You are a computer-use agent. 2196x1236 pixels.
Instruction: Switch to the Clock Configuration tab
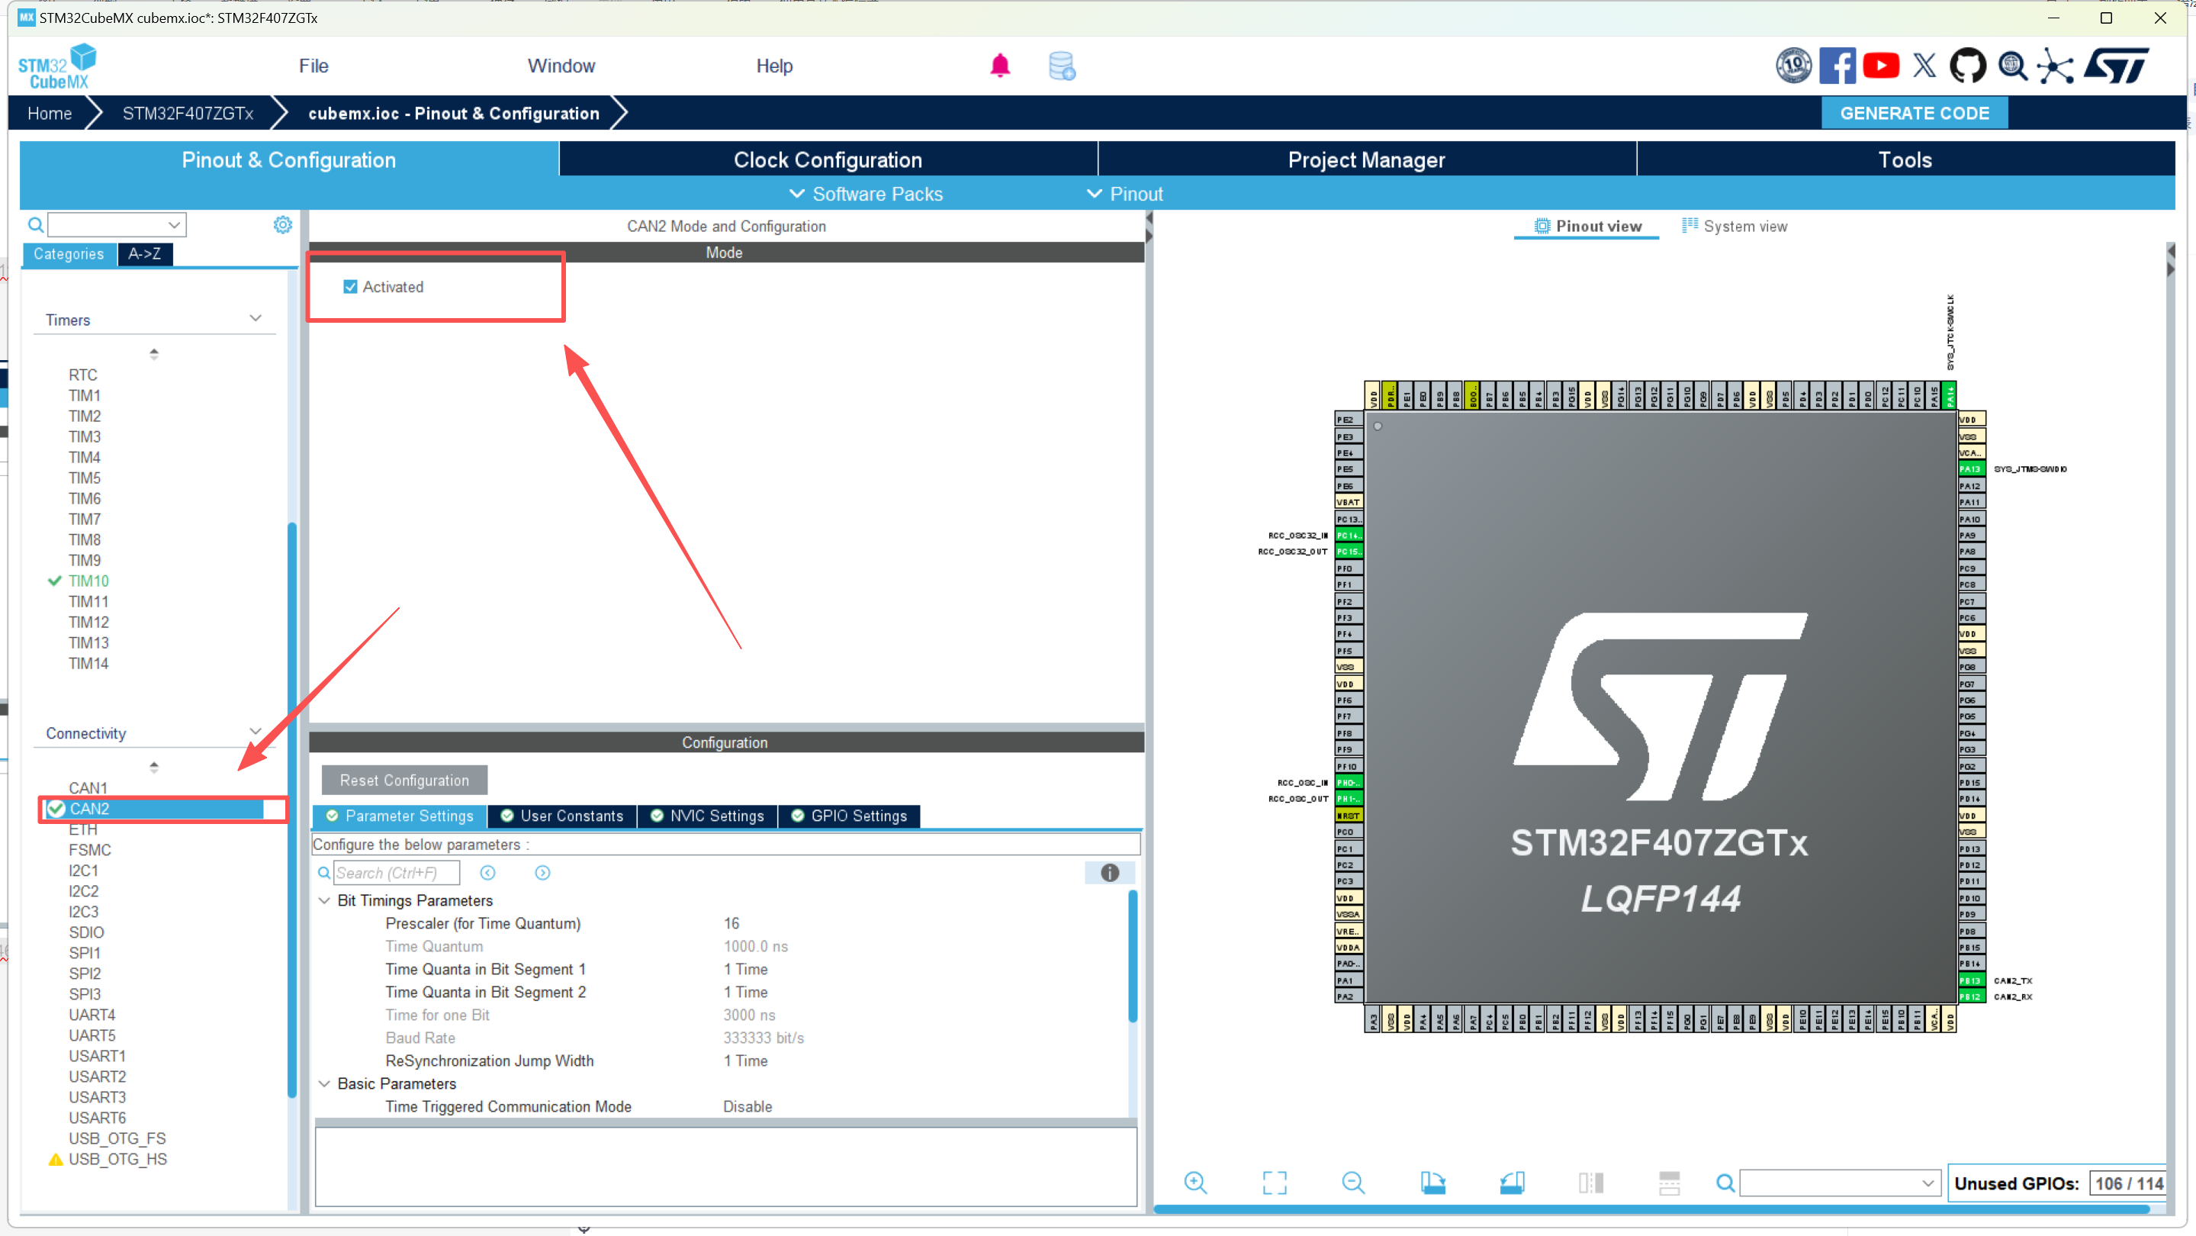click(828, 159)
